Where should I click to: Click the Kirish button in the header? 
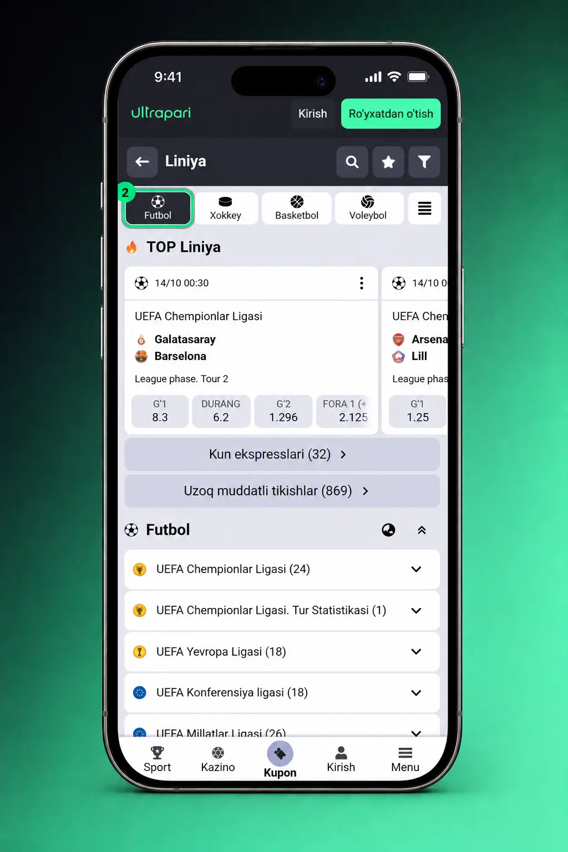point(313,114)
